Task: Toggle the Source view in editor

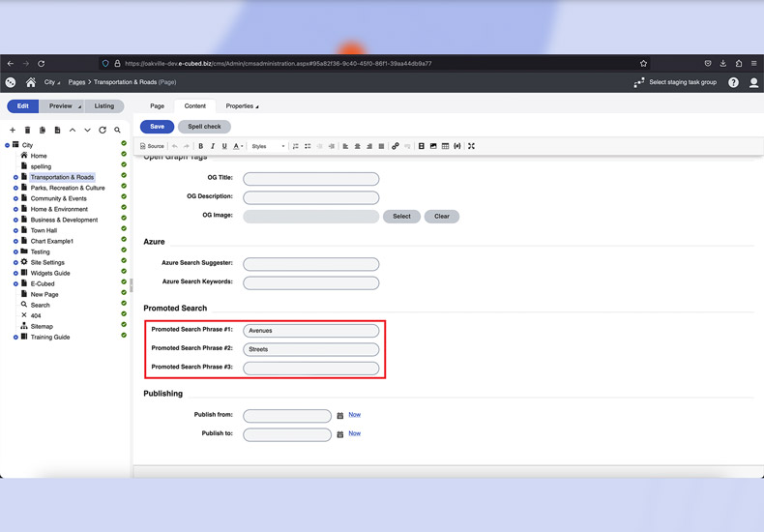Action: tap(152, 146)
